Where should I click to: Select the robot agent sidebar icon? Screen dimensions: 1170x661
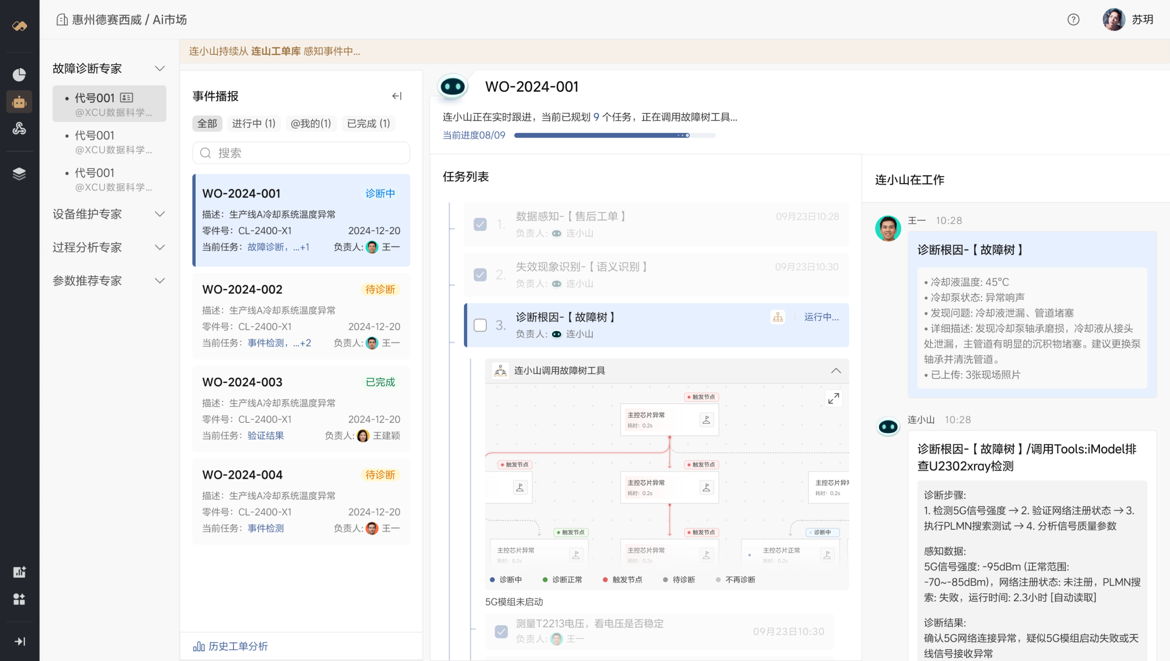[19, 101]
